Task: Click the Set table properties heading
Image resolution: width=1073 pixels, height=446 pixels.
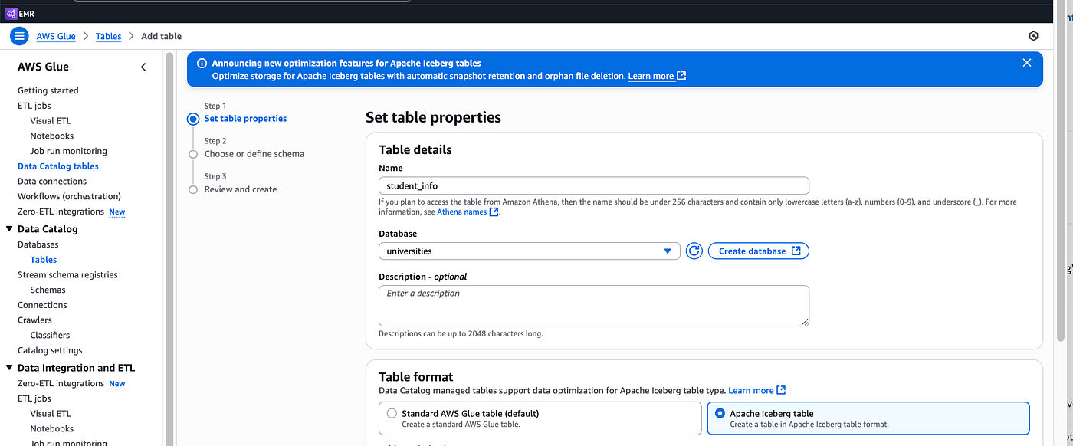Action: point(433,117)
